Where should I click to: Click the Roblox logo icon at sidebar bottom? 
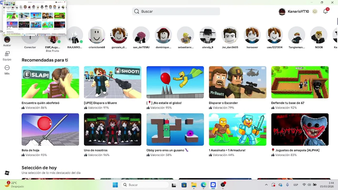point(7,173)
